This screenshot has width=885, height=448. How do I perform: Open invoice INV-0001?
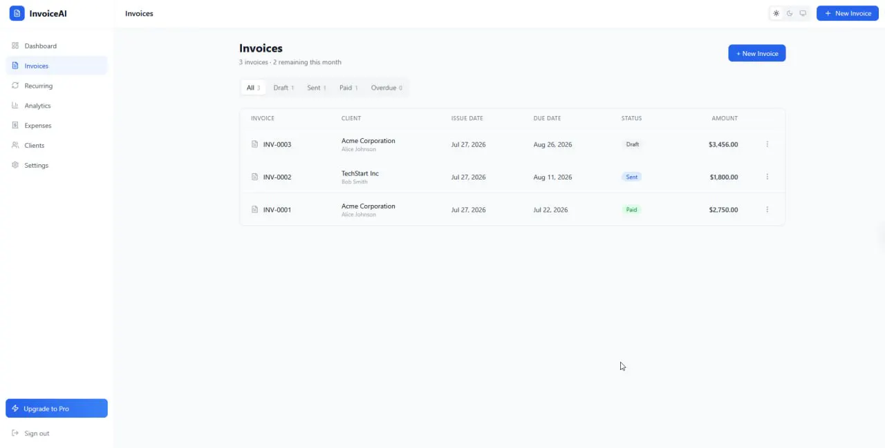[x=277, y=209]
